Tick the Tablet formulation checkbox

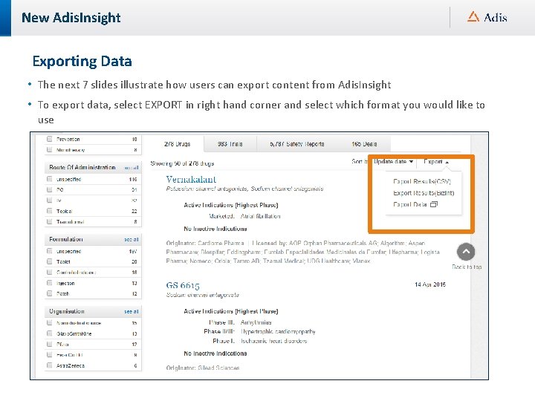coord(50,261)
